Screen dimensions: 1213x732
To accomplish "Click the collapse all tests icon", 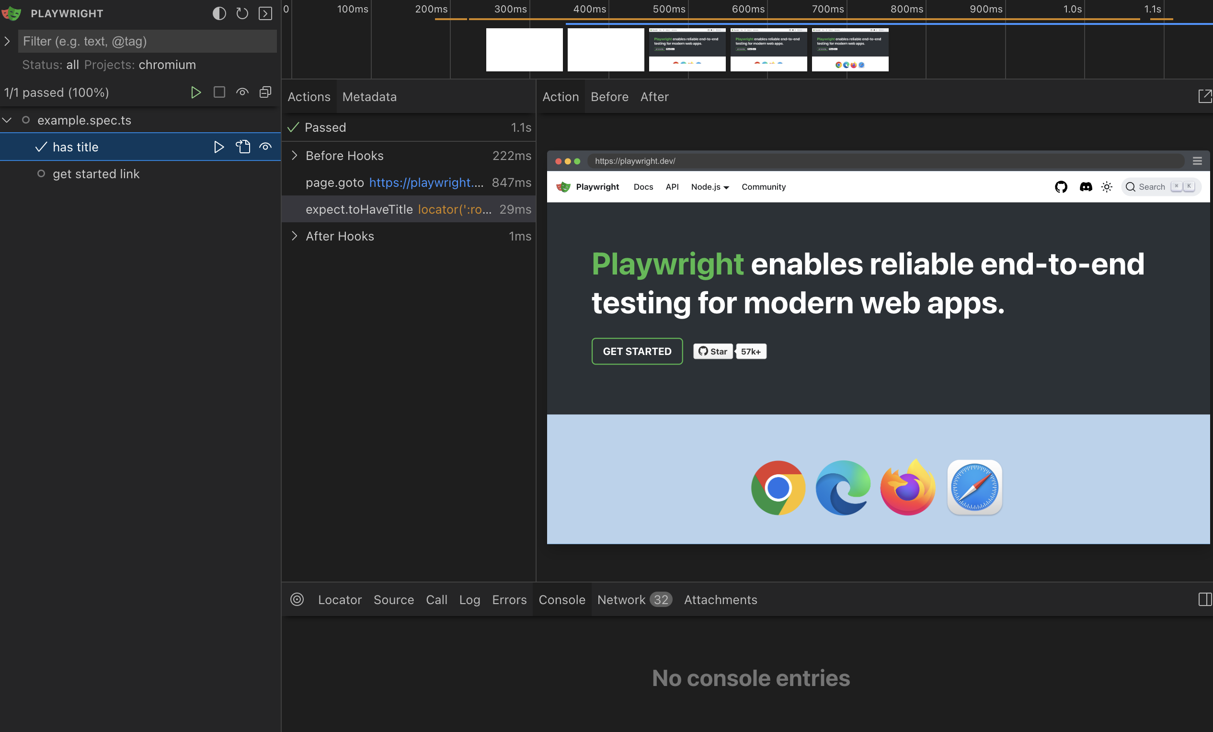I will coord(265,92).
